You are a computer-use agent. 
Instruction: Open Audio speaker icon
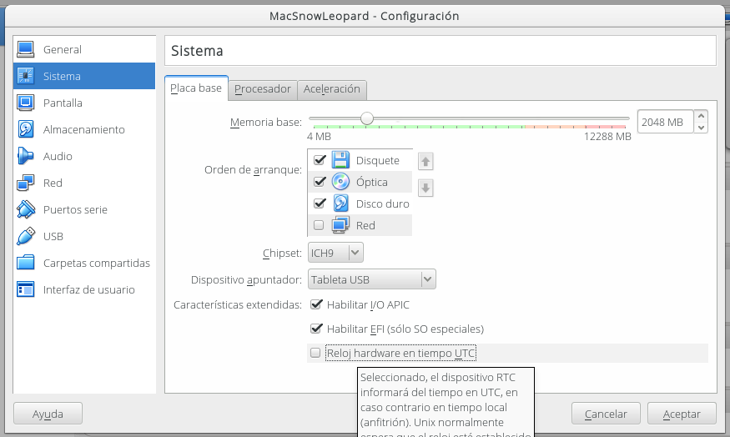(26, 156)
